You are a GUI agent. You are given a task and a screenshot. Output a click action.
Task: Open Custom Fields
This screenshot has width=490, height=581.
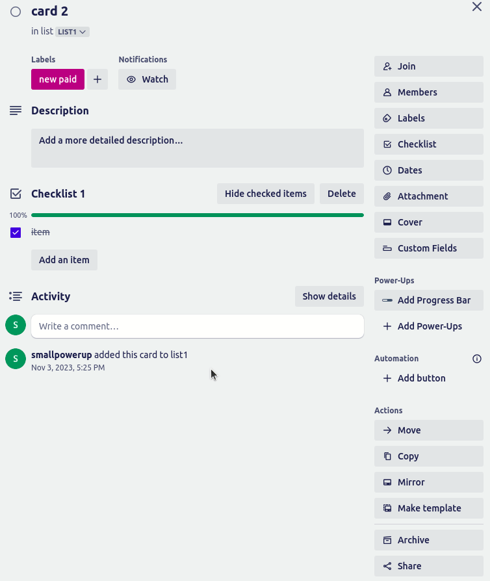(x=428, y=248)
